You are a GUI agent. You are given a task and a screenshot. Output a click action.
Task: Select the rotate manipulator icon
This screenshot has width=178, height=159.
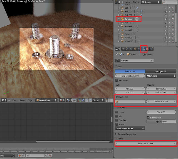click(x=86, y=100)
